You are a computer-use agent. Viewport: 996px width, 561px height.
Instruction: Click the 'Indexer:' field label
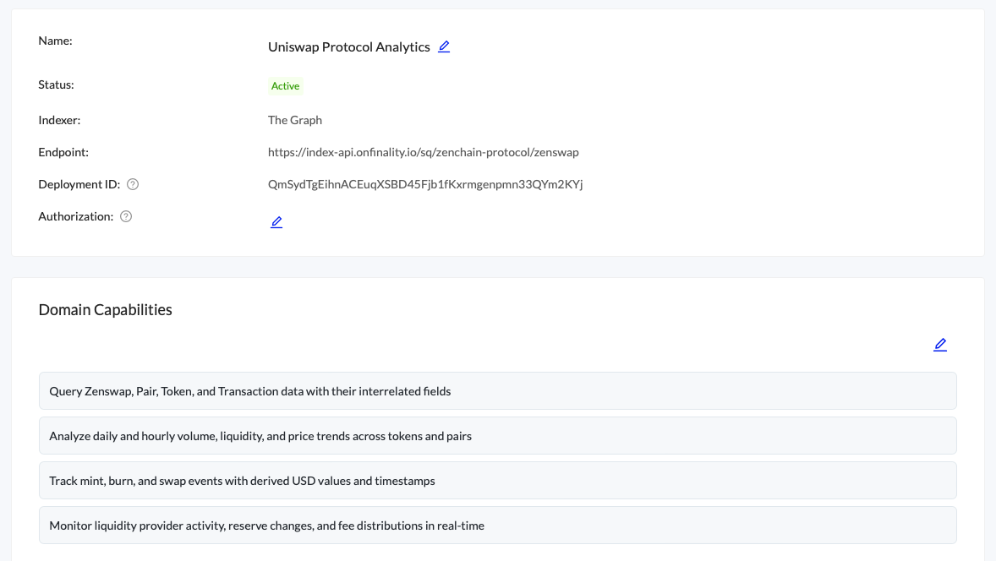59,120
